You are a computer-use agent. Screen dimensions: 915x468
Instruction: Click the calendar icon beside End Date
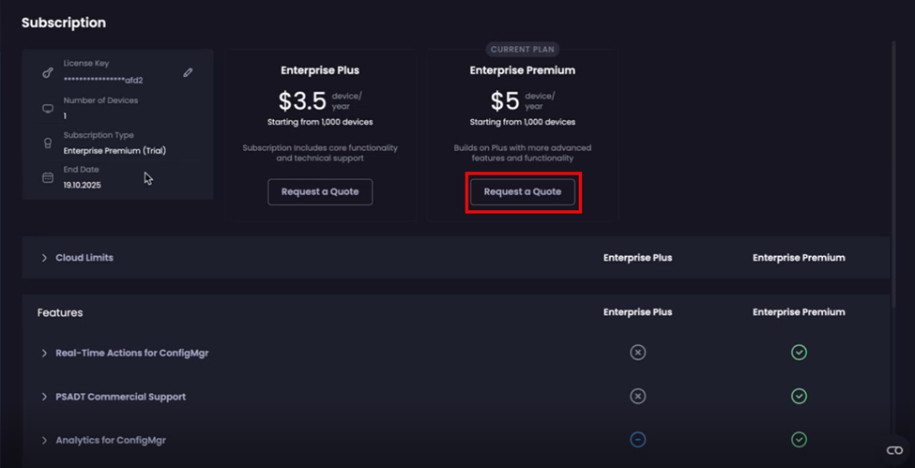[x=48, y=178]
